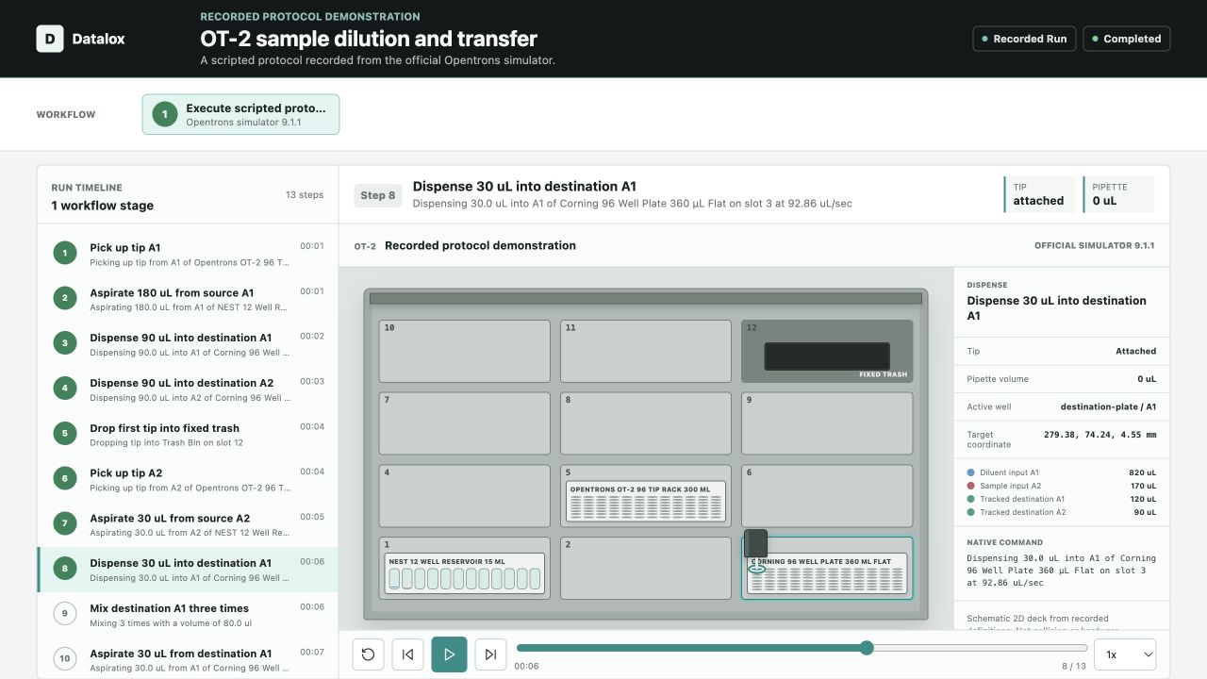Play the recorded protocol
1207x679 pixels.
(449, 654)
